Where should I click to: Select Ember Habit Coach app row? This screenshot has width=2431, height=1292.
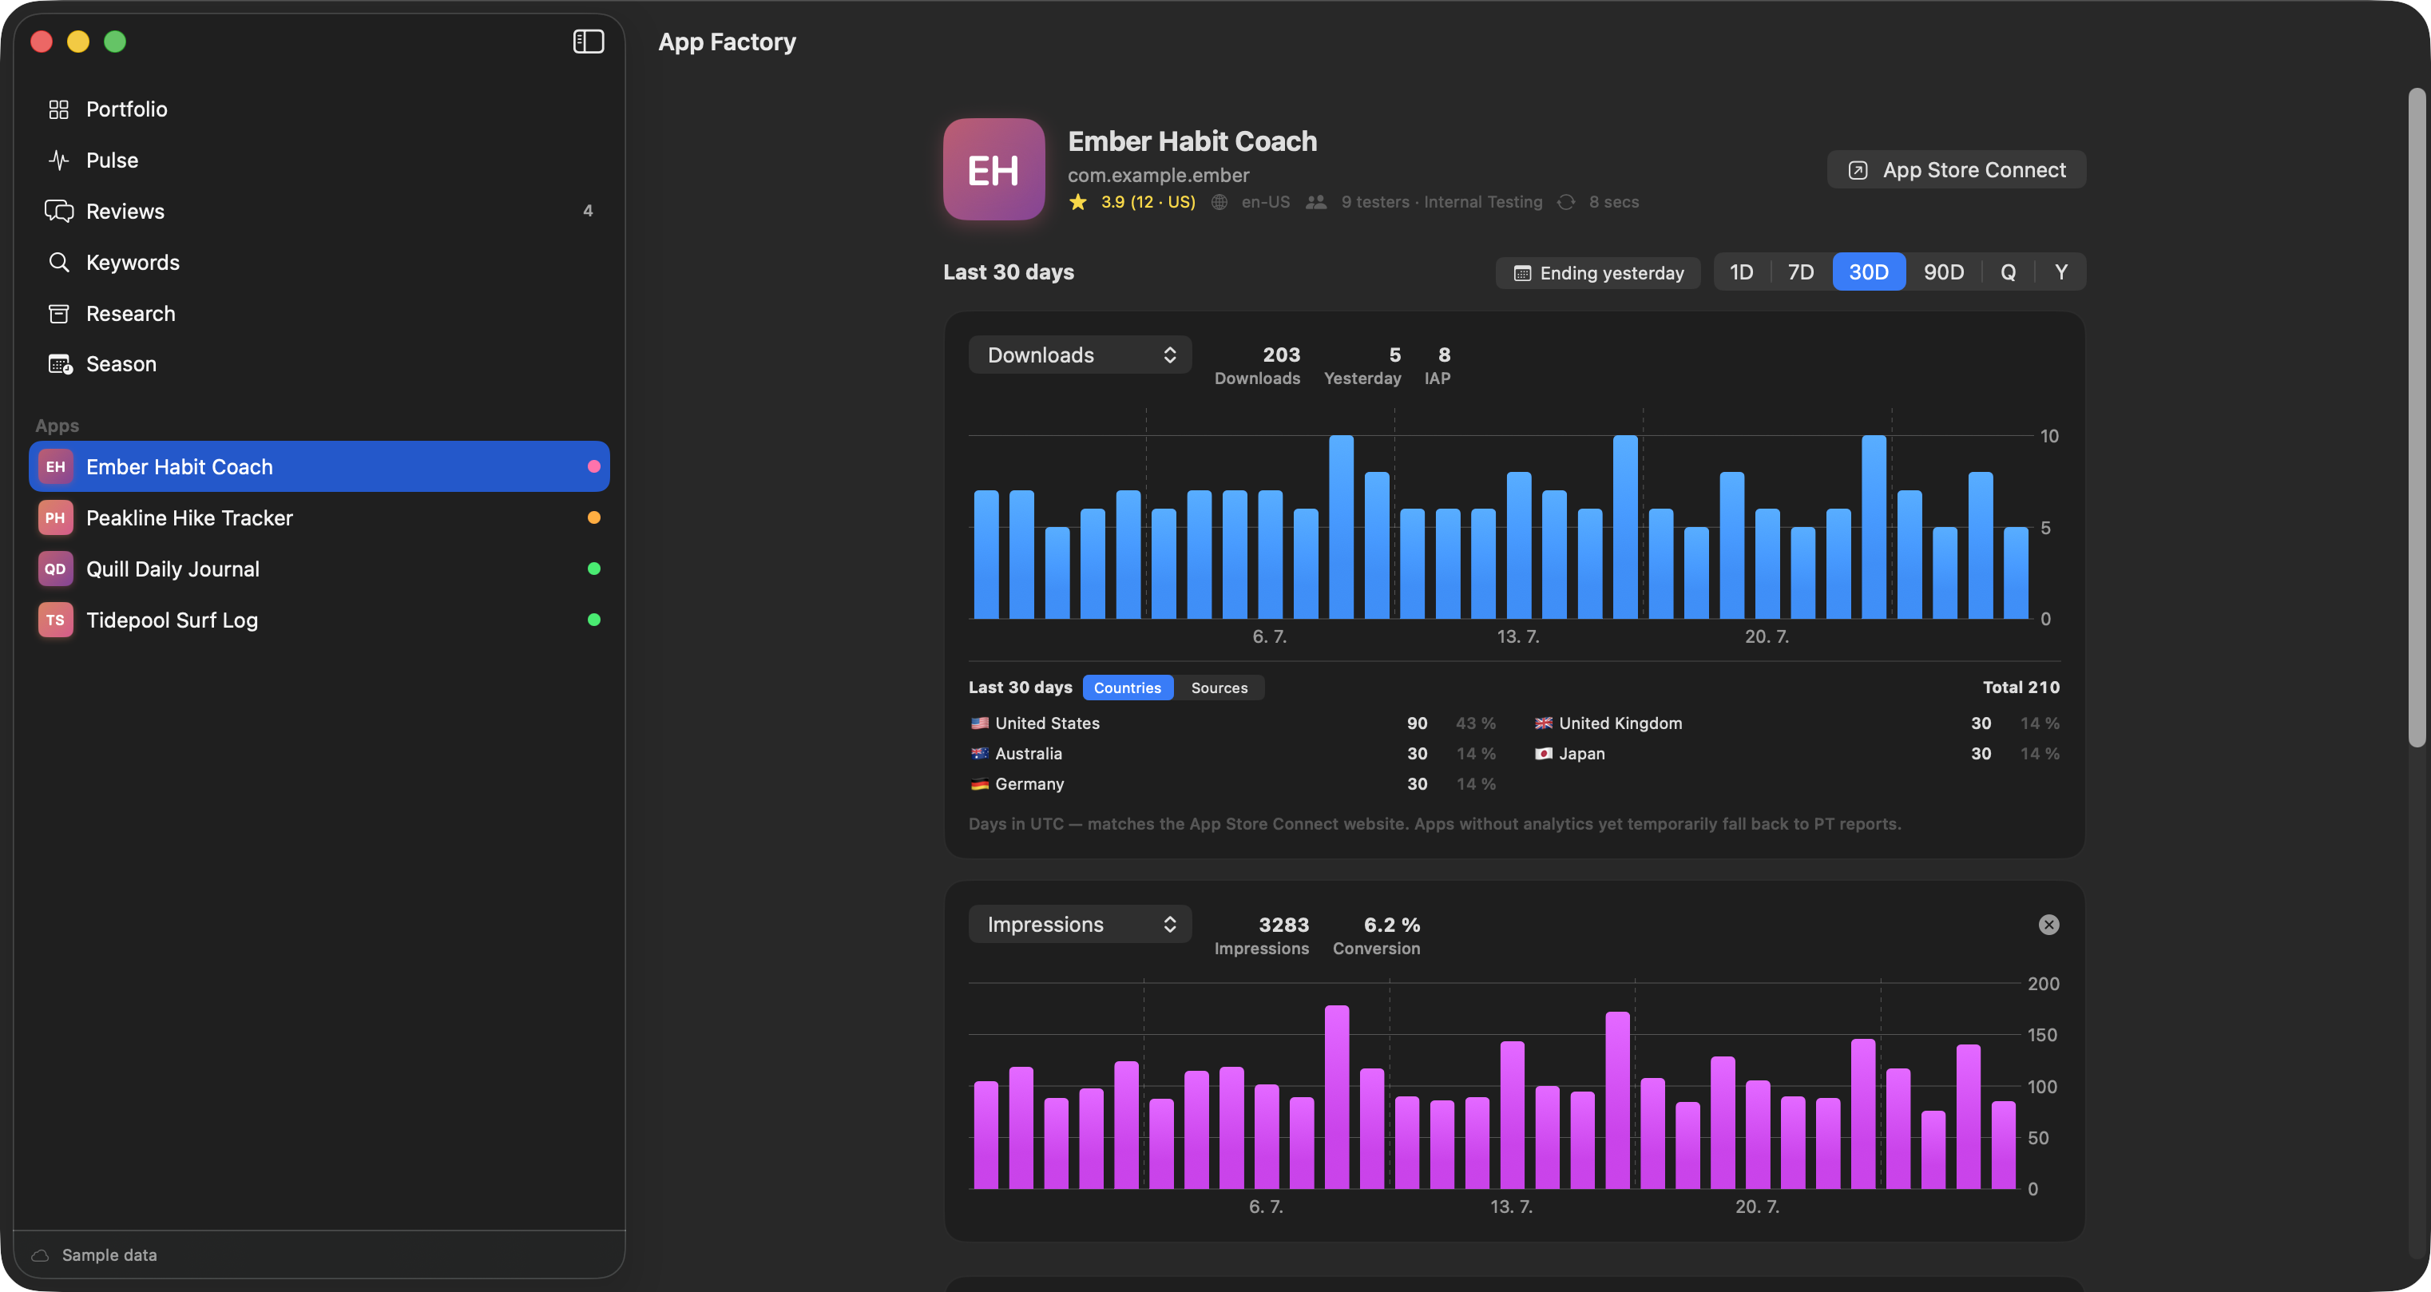[x=319, y=466]
